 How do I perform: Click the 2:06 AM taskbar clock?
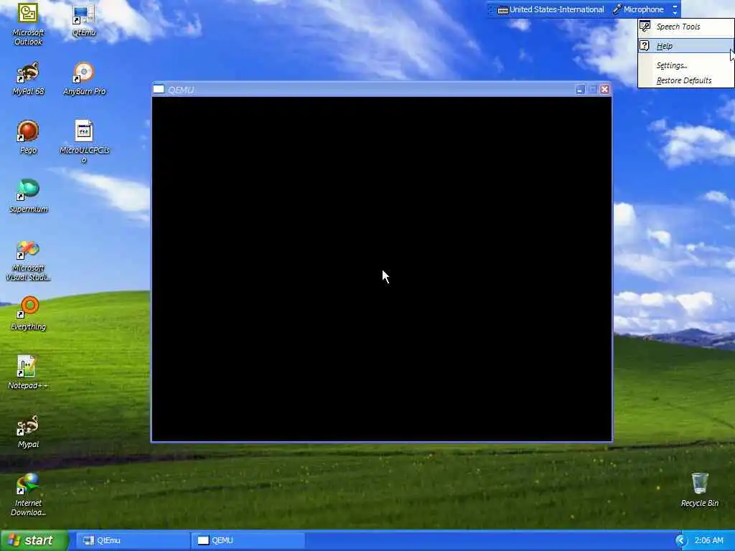pos(708,540)
